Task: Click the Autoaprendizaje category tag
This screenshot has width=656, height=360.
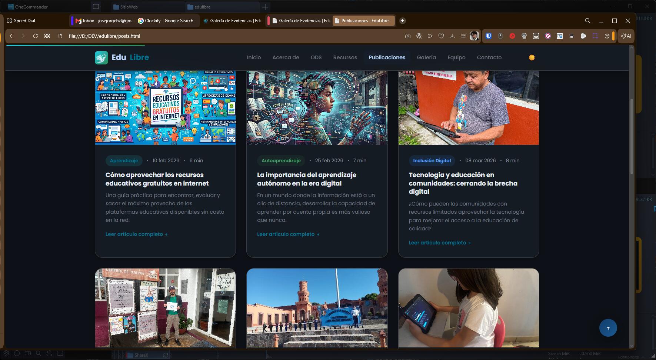Action: [x=281, y=160]
